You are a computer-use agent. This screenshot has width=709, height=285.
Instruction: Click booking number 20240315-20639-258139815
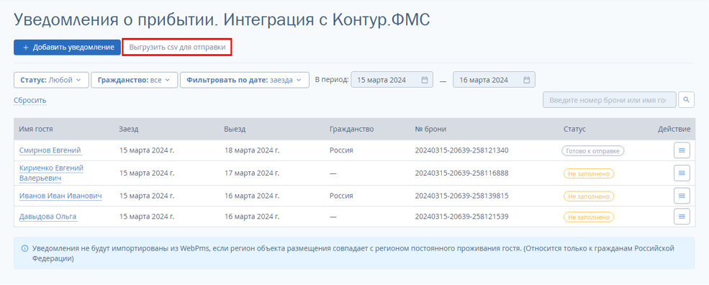tap(461, 196)
